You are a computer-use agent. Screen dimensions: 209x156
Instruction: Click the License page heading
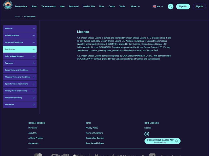[83, 32]
